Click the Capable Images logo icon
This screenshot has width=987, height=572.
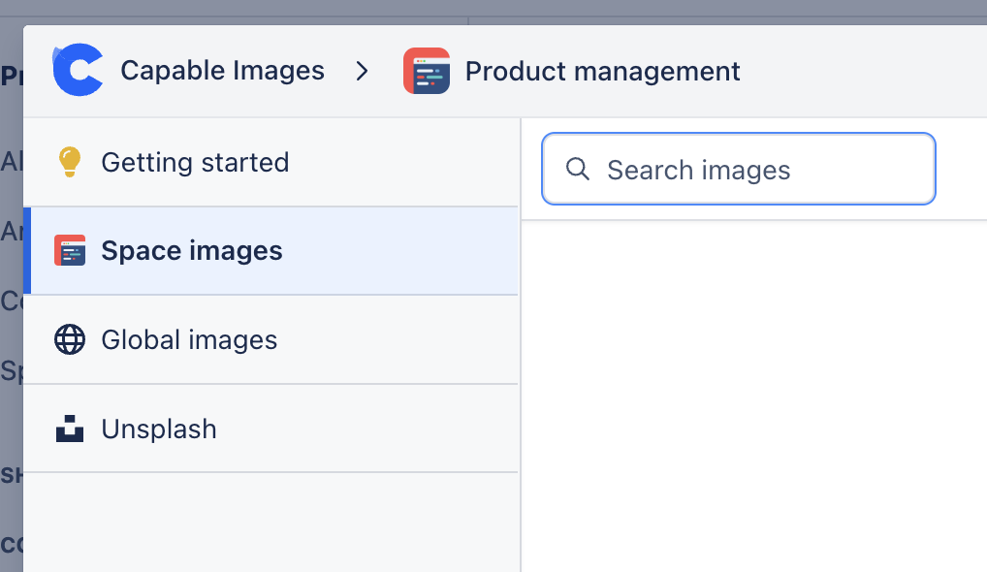(78, 70)
